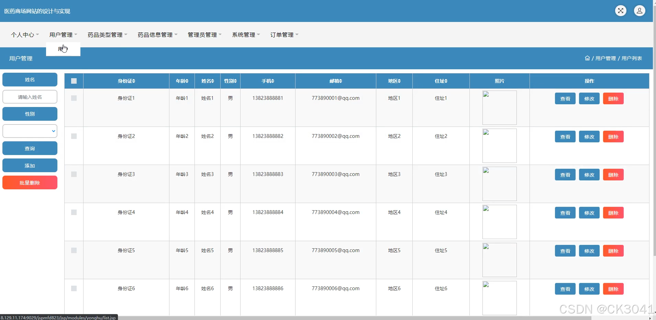
Task: Click 修改 for row 身份证4
Action: pos(589,213)
